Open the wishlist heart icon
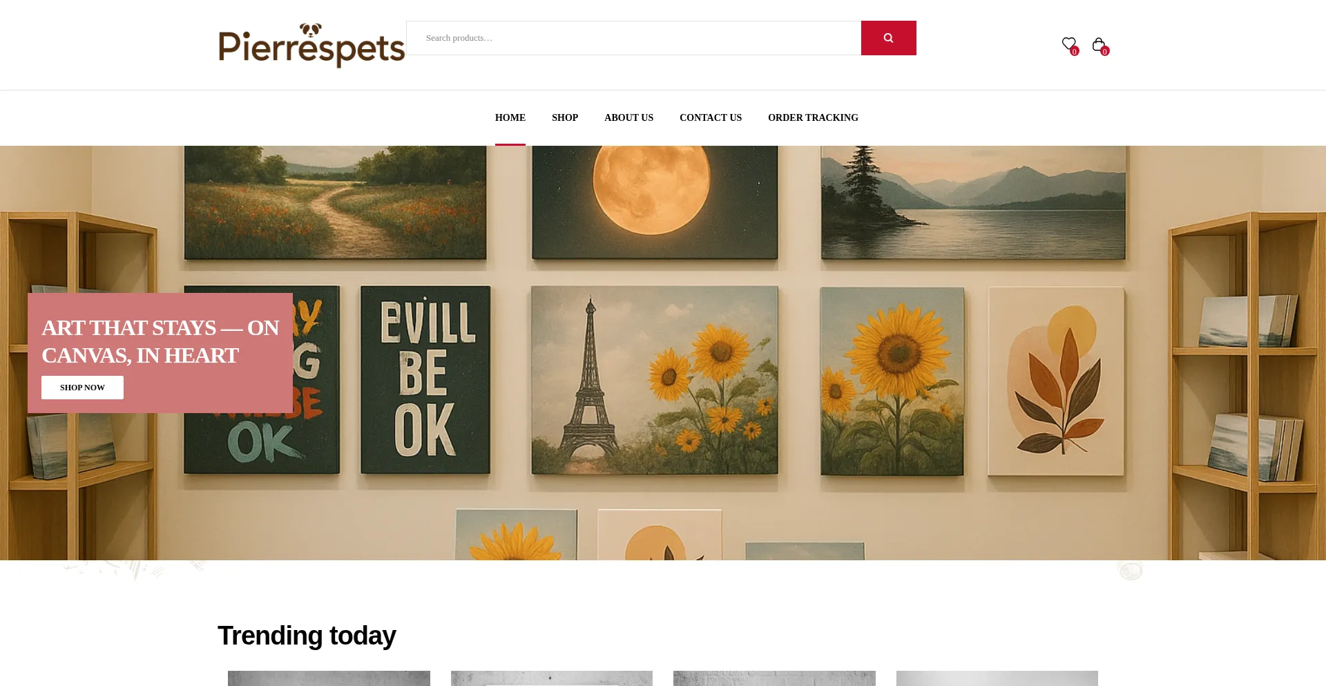 1068,44
